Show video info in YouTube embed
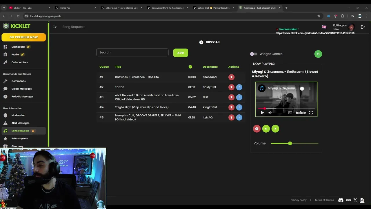The width and height of the screenshot is (371, 209). point(302,89)
